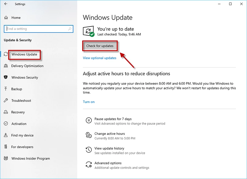Click the search magnifier icon
The image size is (247, 179).
[70, 29]
